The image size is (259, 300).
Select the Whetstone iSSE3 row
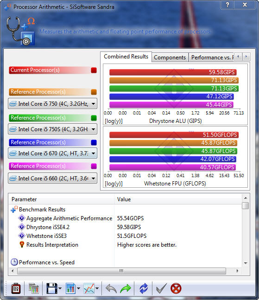click(x=125, y=236)
